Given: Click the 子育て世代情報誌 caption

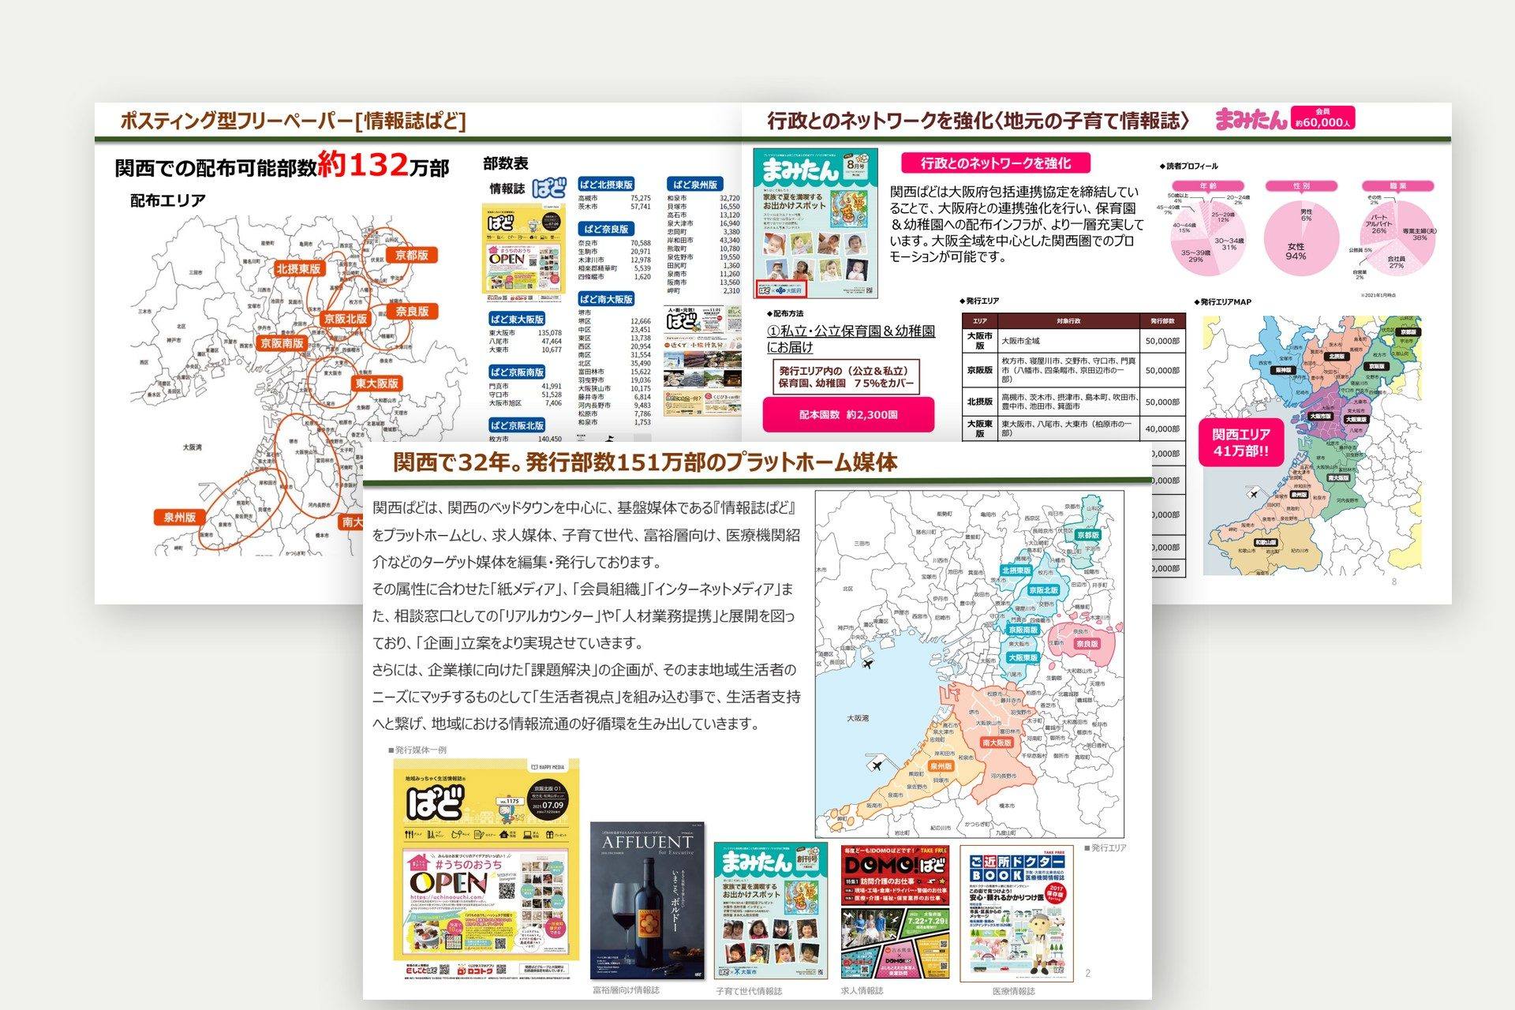Looking at the screenshot, I should pyautogui.click(x=749, y=991).
